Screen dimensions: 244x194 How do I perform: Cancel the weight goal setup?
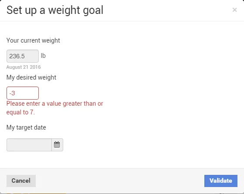pos(21,181)
